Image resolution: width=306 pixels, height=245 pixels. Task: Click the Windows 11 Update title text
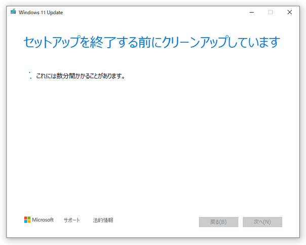pyautogui.click(x=41, y=13)
